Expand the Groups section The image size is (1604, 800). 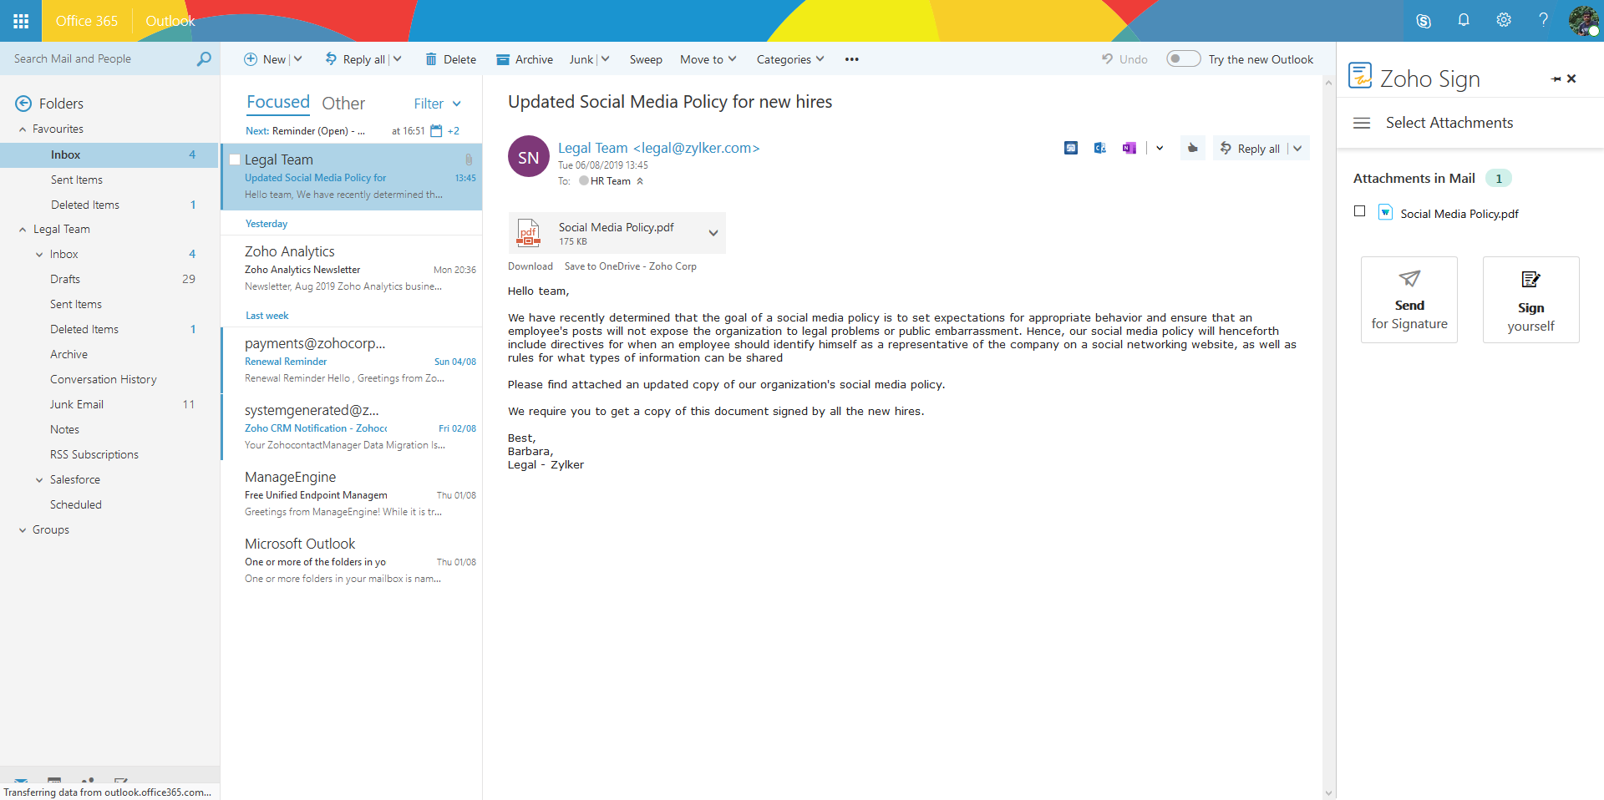tap(23, 530)
